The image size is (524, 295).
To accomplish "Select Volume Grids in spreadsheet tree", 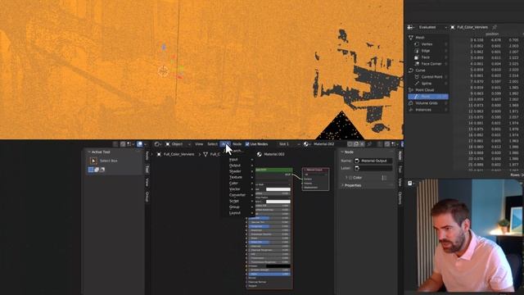I will pyautogui.click(x=426, y=103).
